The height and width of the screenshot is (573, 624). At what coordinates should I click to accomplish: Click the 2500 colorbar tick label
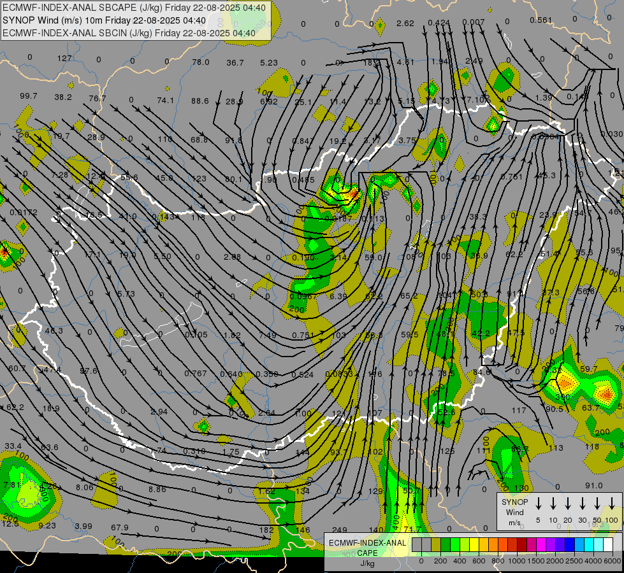(x=574, y=561)
